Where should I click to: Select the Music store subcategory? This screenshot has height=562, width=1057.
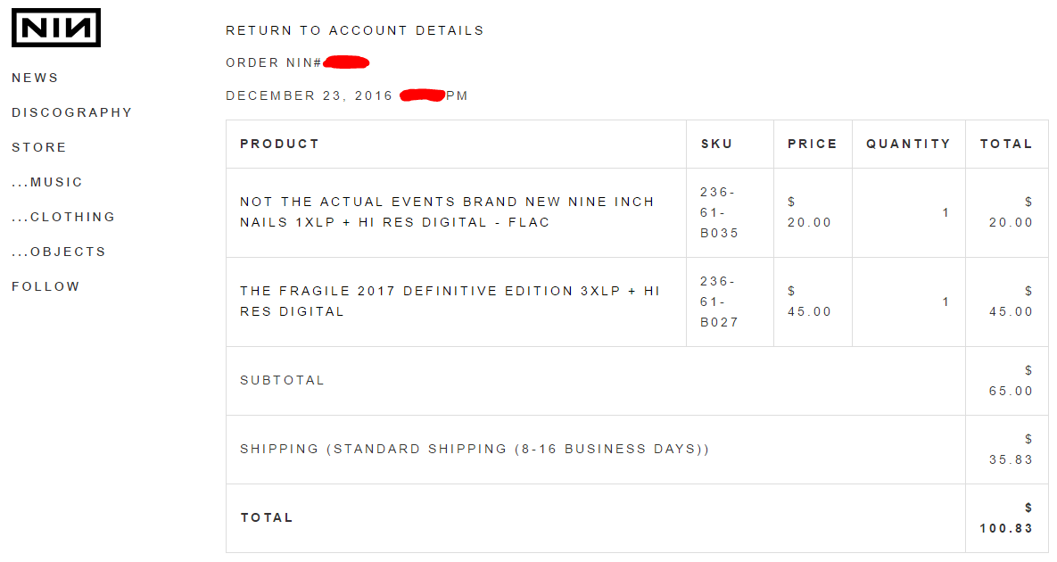point(47,182)
